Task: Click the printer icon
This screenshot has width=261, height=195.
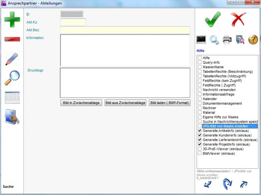Action: click(227, 40)
